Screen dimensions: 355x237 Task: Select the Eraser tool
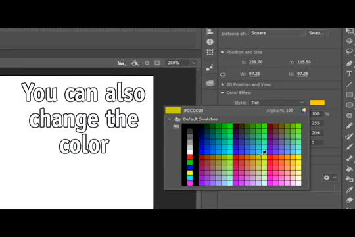coord(349,200)
